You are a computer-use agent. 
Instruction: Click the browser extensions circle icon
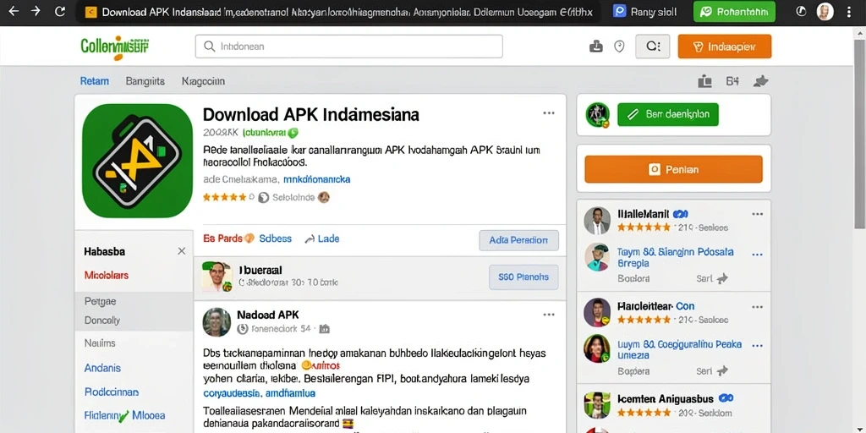(x=800, y=12)
